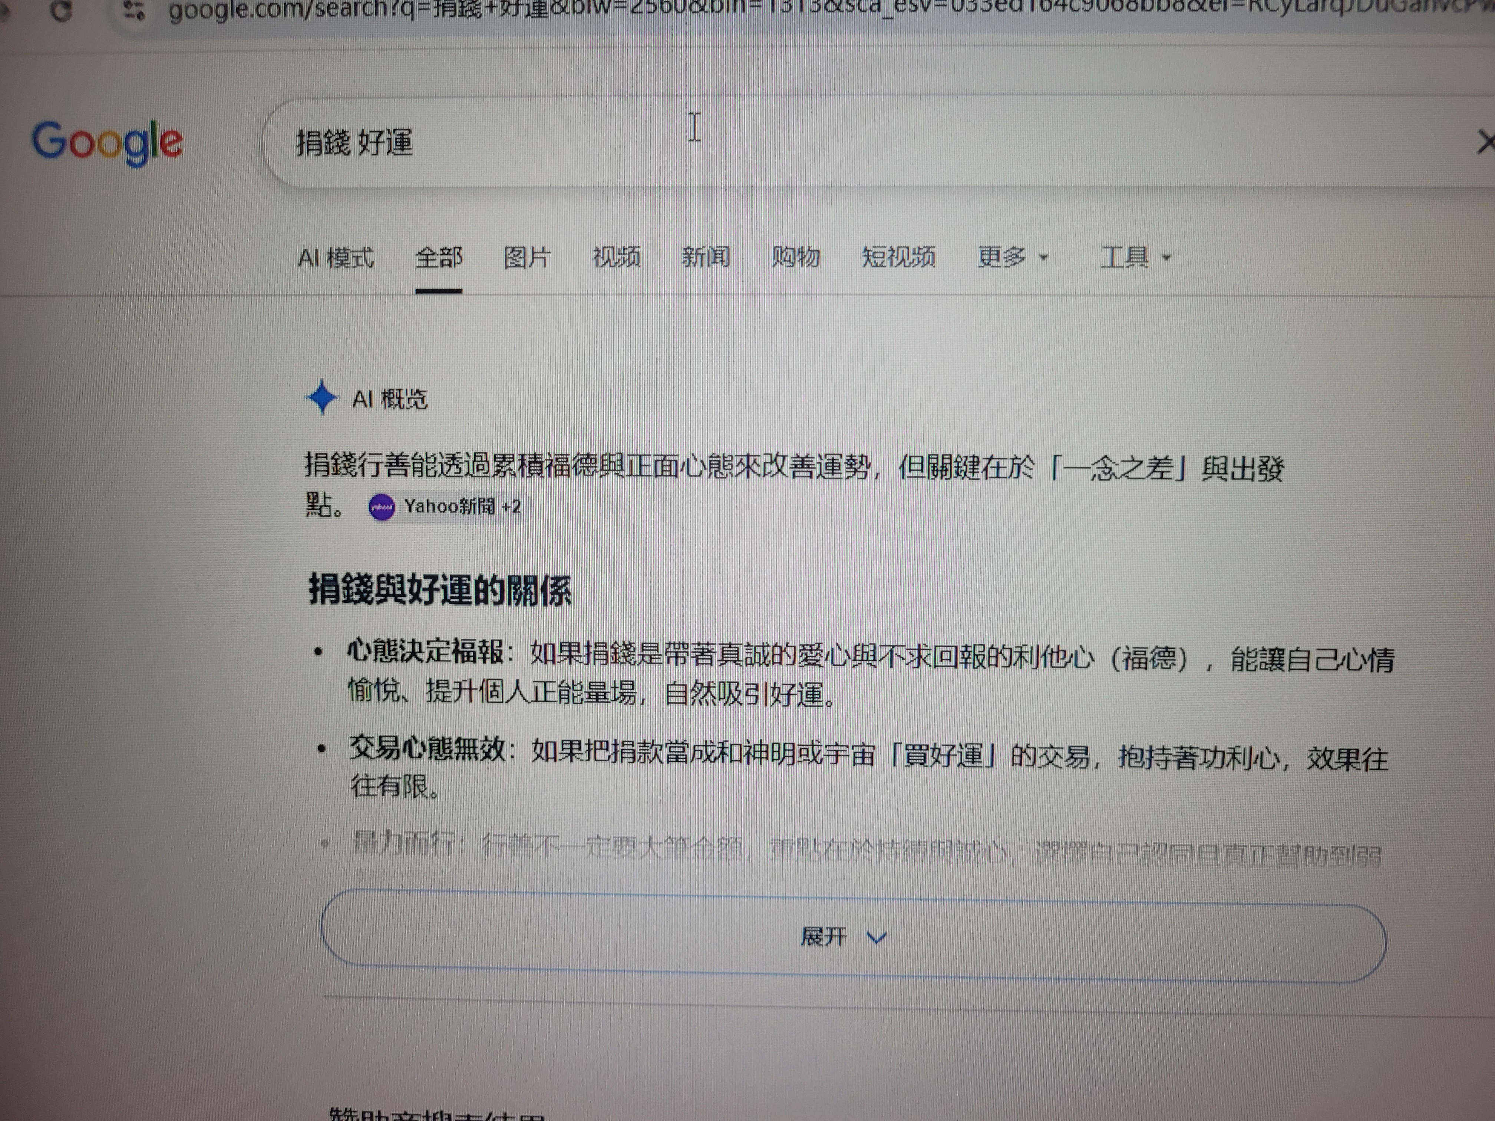Click heading 捐錢與好運的關係
Image resolution: width=1495 pixels, height=1121 pixels.
[x=440, y=590]
